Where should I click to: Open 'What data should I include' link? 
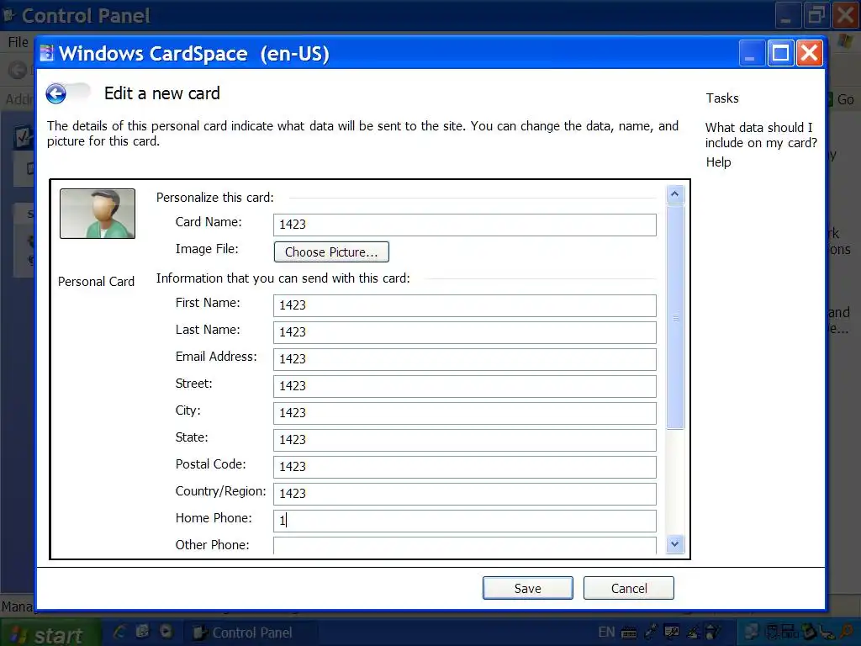[761, 135]
